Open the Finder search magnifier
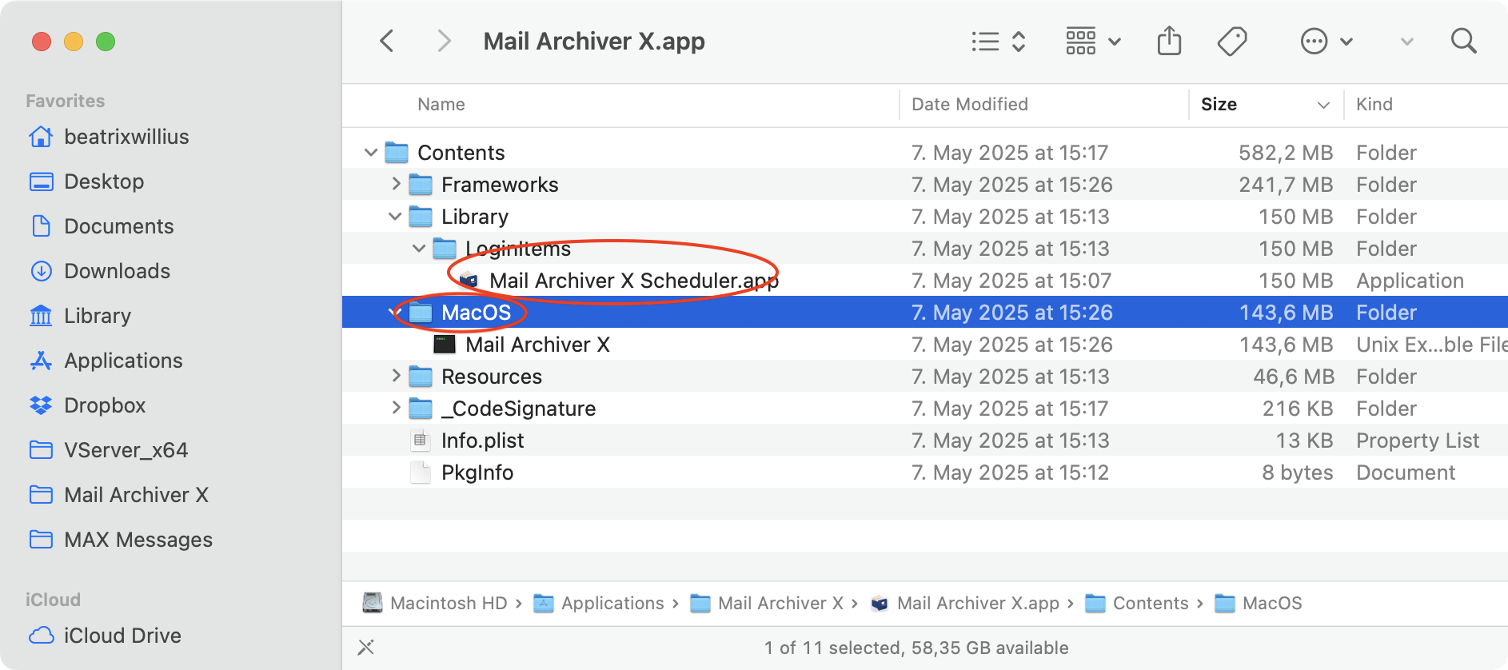 coord(1463,41)
